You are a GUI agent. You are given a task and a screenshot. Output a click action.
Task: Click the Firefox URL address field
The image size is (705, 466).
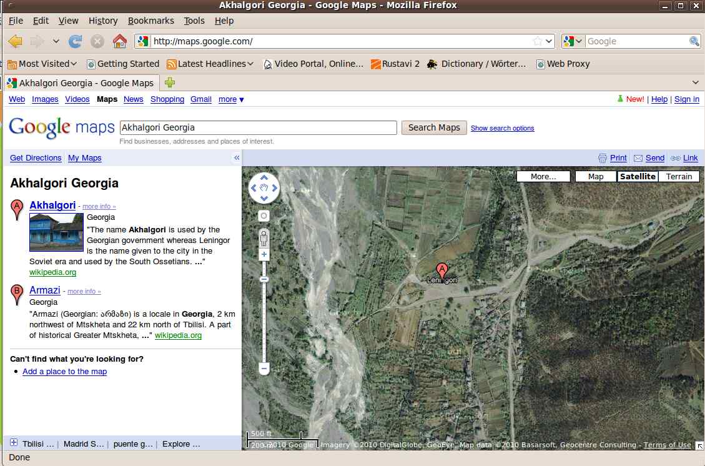coord(342,41)
